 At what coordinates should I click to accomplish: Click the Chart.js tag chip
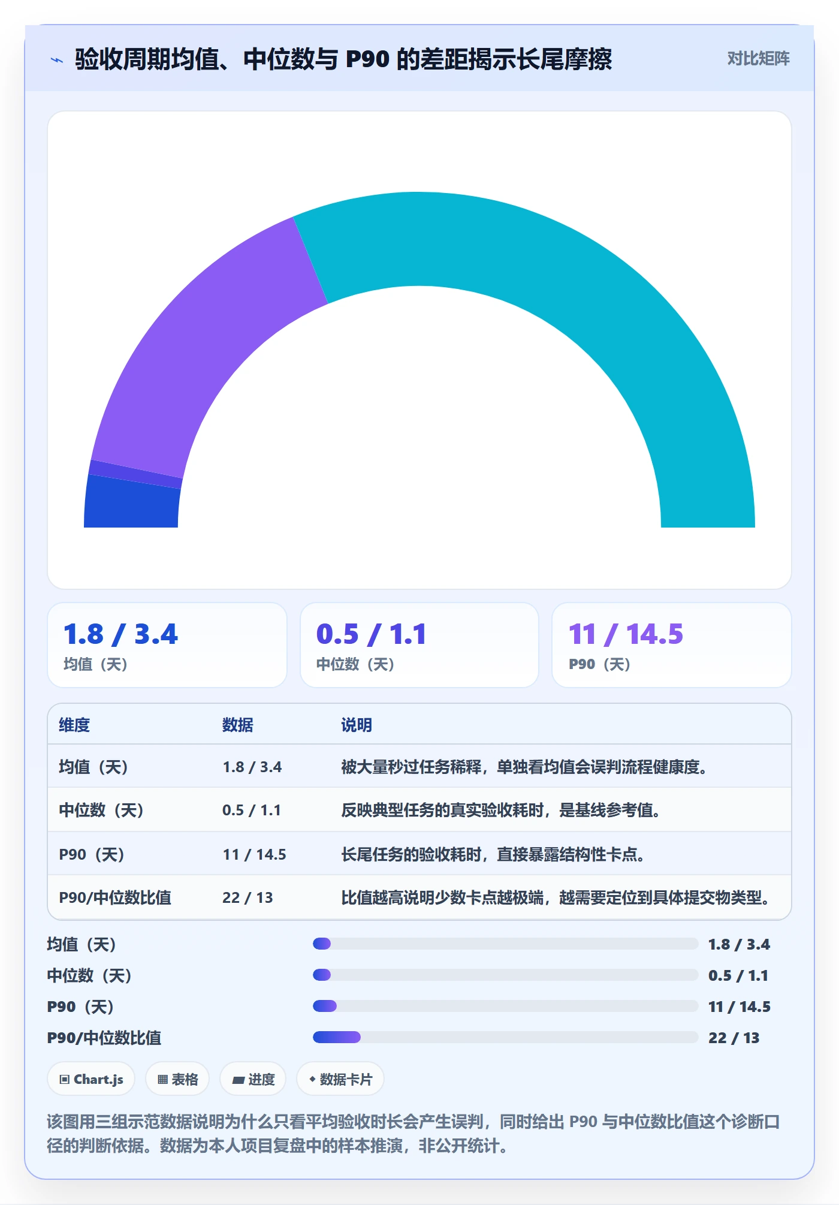click(x=91, y=1079)
